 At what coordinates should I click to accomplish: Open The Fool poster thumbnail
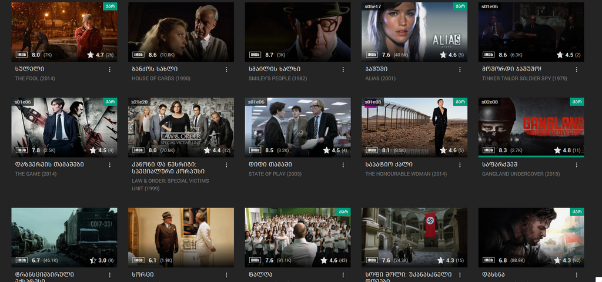tap(65, 32)
